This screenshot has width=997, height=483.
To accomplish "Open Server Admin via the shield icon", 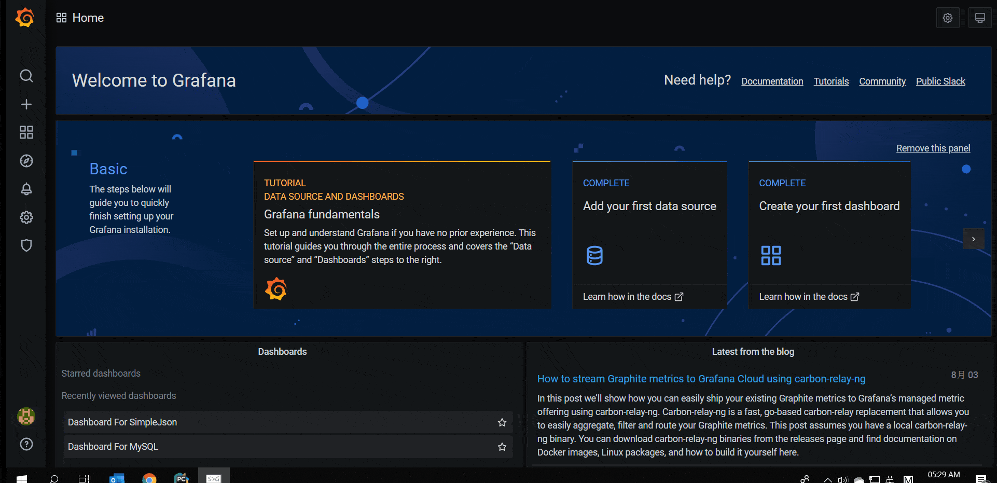I will (26, 245).
